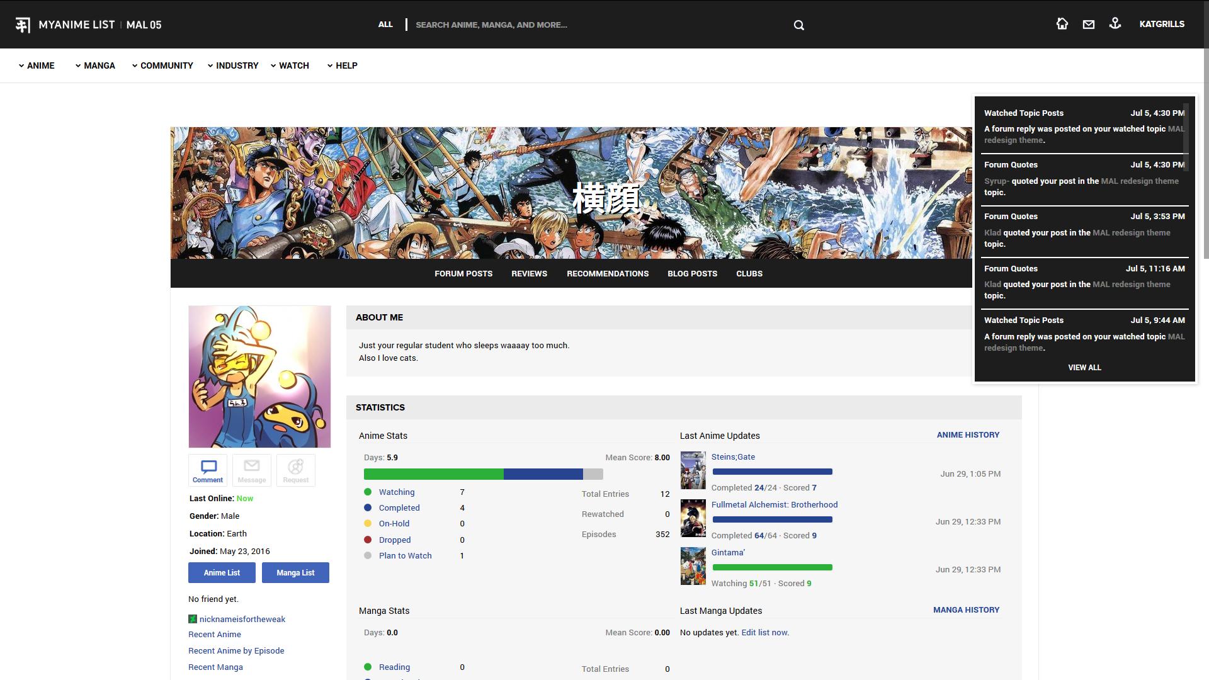Switch to the Forum Posts tab

click(x=463, y=273)
